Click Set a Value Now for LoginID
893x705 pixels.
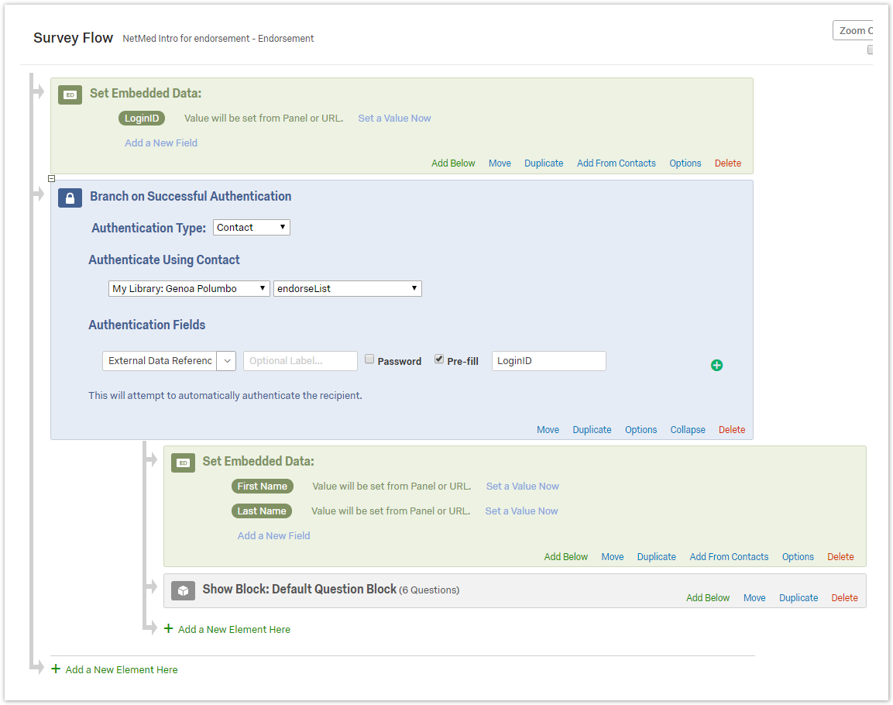(394, 119)
